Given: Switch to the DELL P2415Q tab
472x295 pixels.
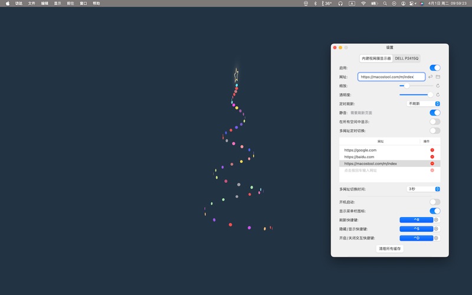Looking at the screenshot, I should (x=407, y=58).
